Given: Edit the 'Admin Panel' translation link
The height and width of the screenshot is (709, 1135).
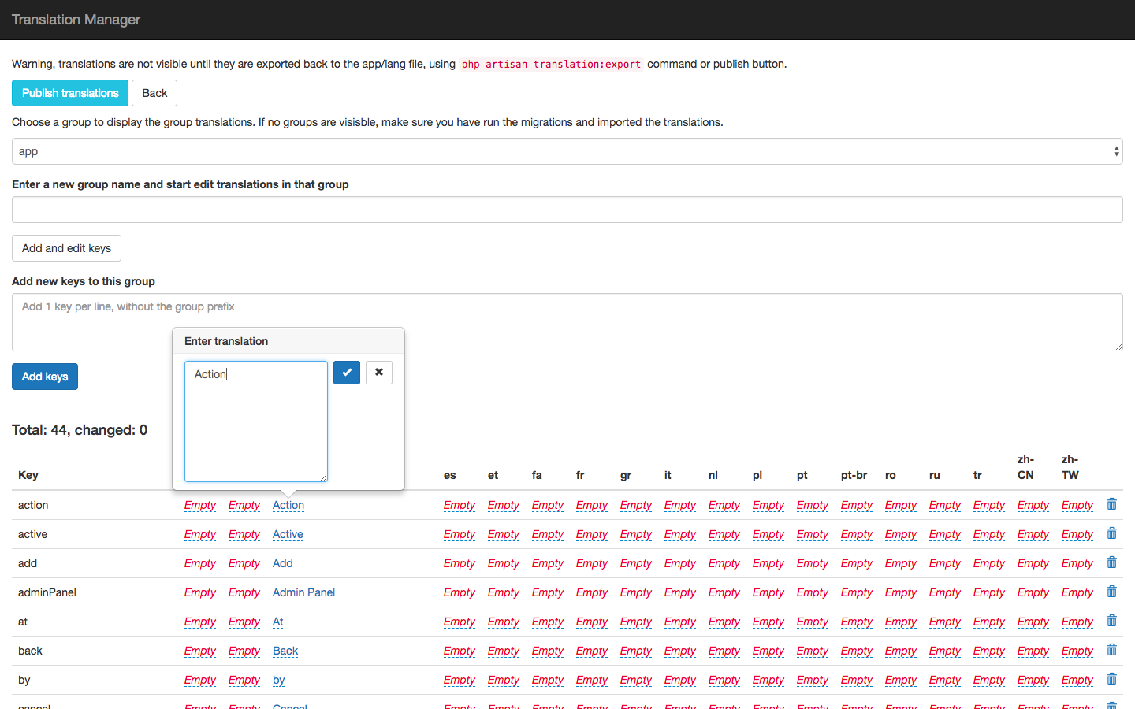Looking at the screenshot, I should click(303, 592).
